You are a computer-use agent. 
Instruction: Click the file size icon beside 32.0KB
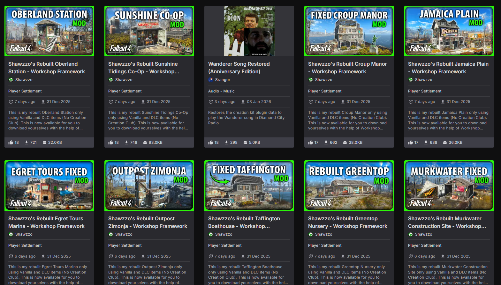[44, 142]
